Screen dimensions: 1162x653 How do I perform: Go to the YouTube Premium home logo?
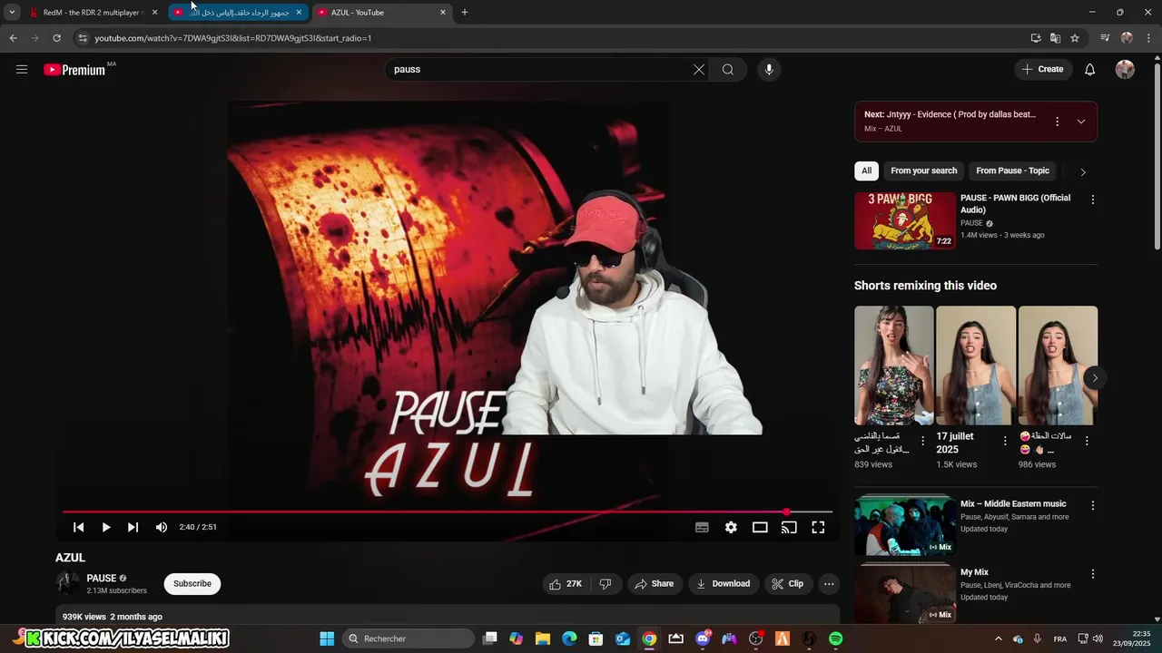tap(74, 70)
